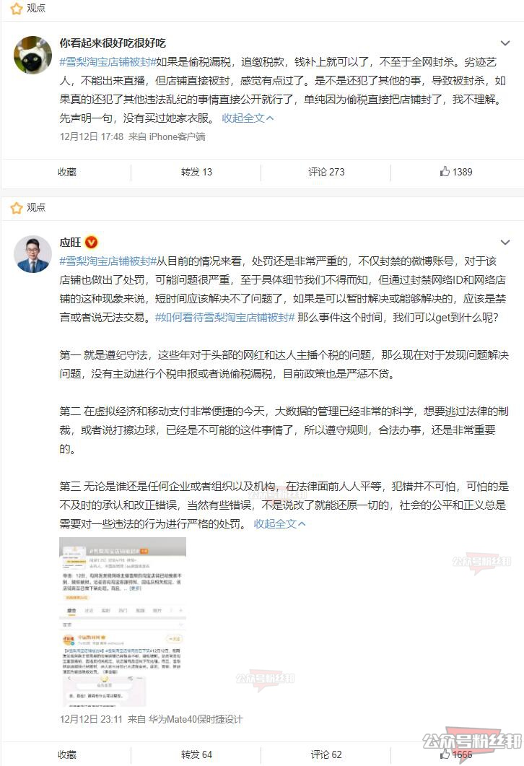
Task: Open 评论 62 under 应旺's post
Action: pyautogui.click(x=326, y=754)
